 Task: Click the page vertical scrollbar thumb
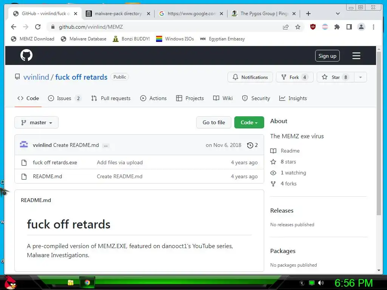[379, 133]
